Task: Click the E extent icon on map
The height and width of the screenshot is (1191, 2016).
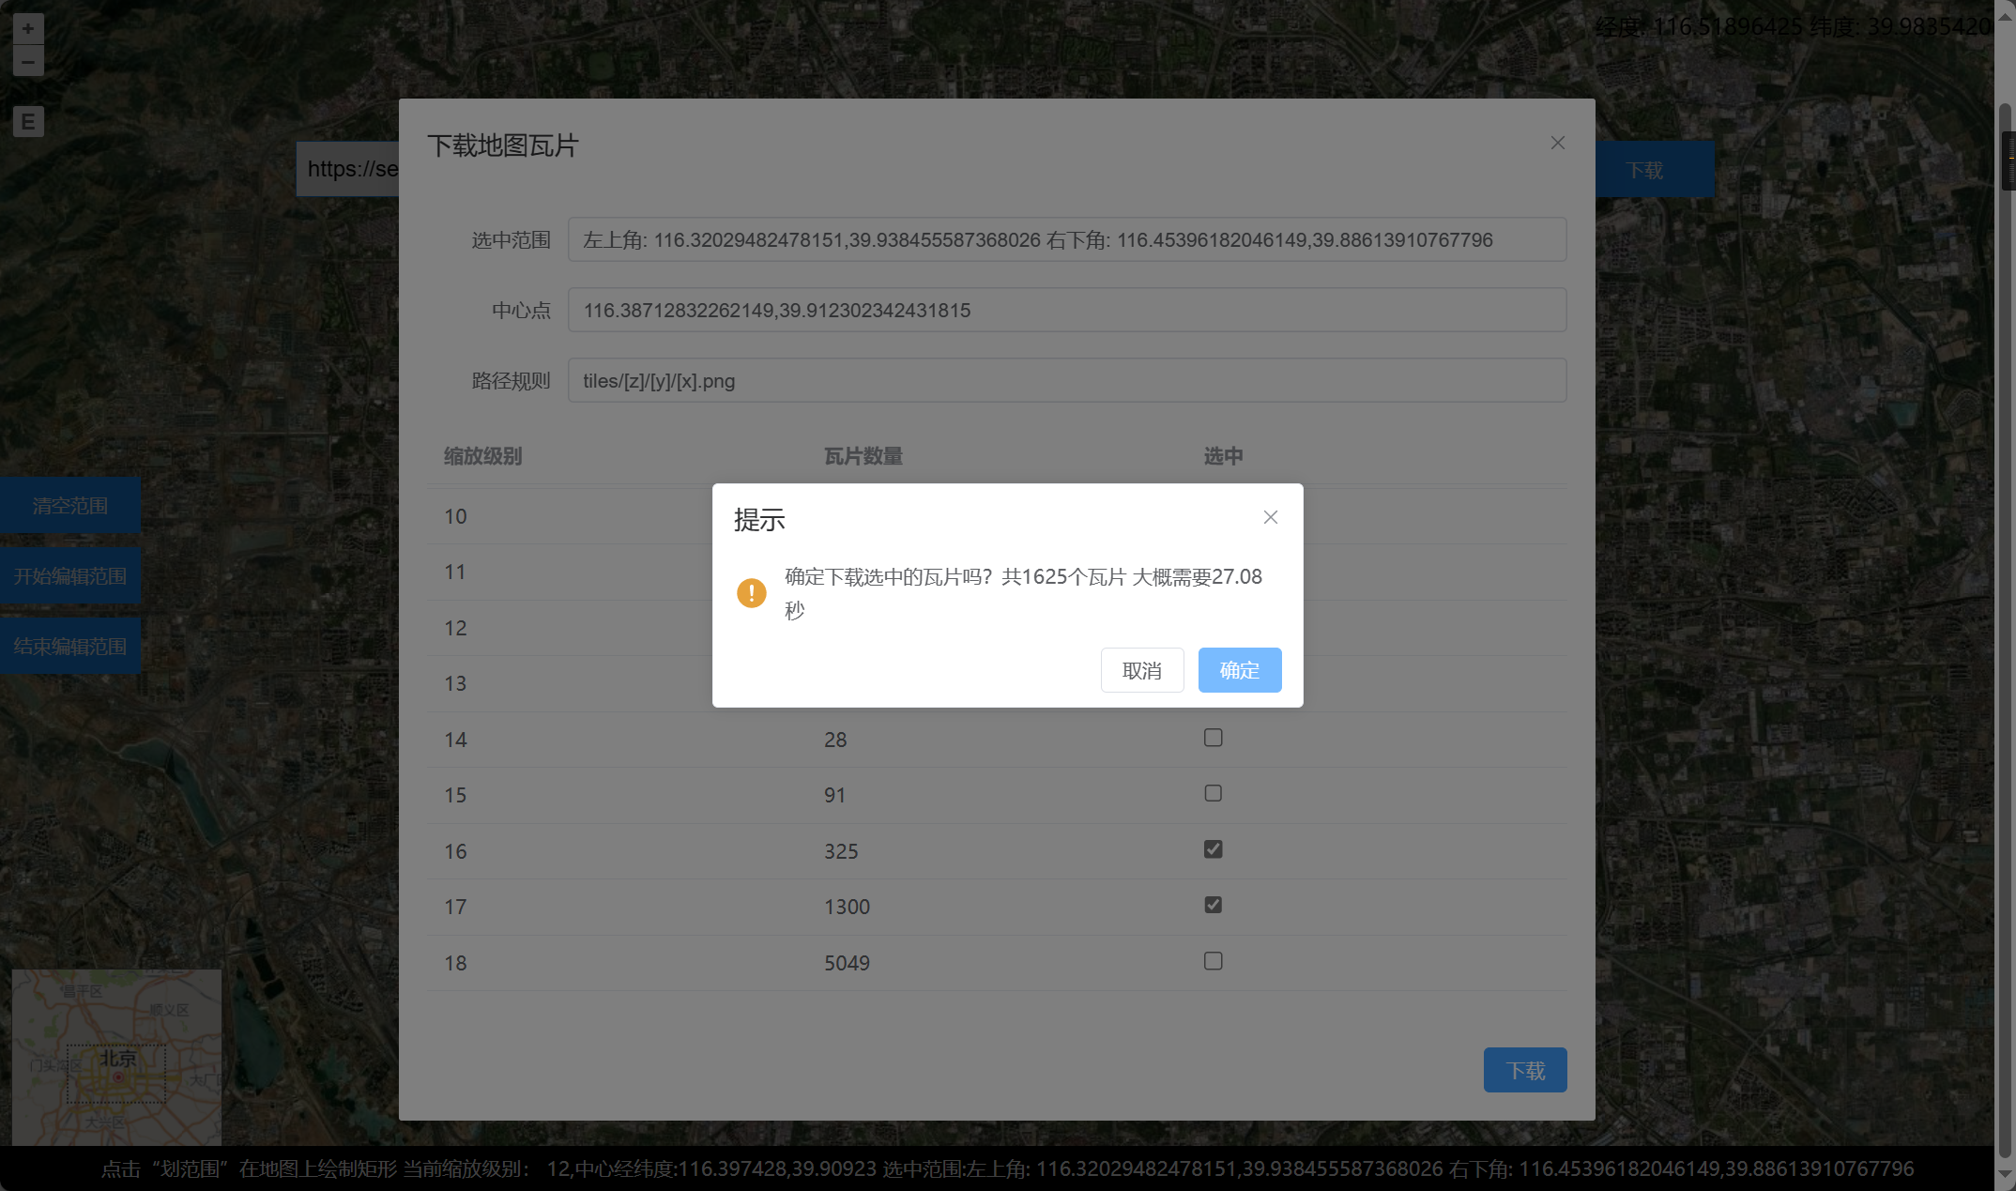Action: (28, 122)
